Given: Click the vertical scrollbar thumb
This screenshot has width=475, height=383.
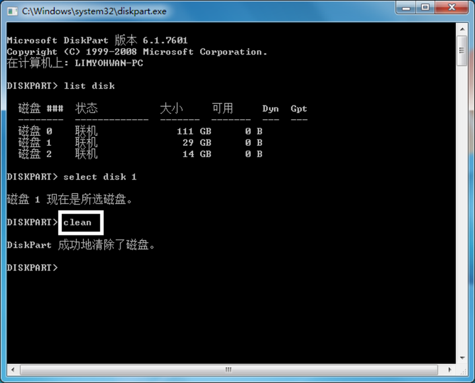Looking at the screenshot, I should (462, 50).
